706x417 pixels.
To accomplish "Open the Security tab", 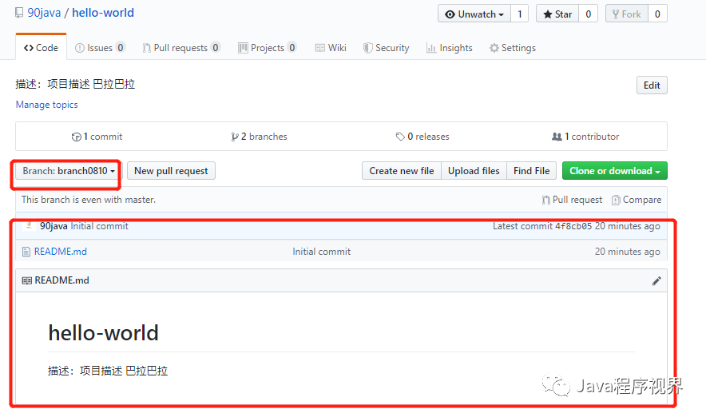I will (387, 48).
